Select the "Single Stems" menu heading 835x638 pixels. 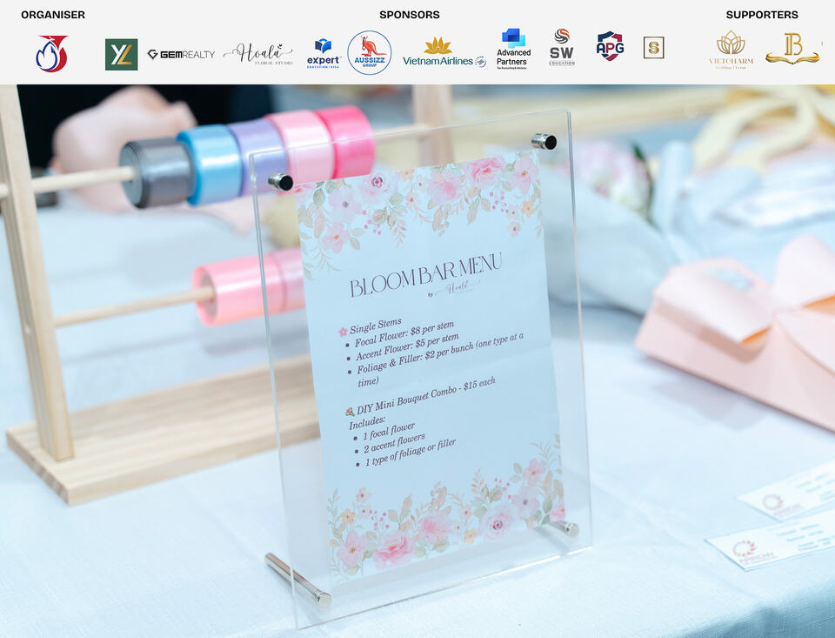point(376,326)
